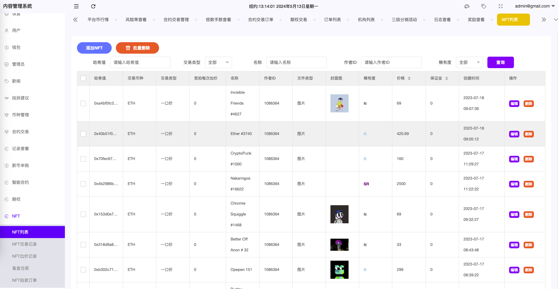The height and width of the screenshot is (289, 558).
Task: Select the Opepen 151 row checkbox
Action: [83, 270]
